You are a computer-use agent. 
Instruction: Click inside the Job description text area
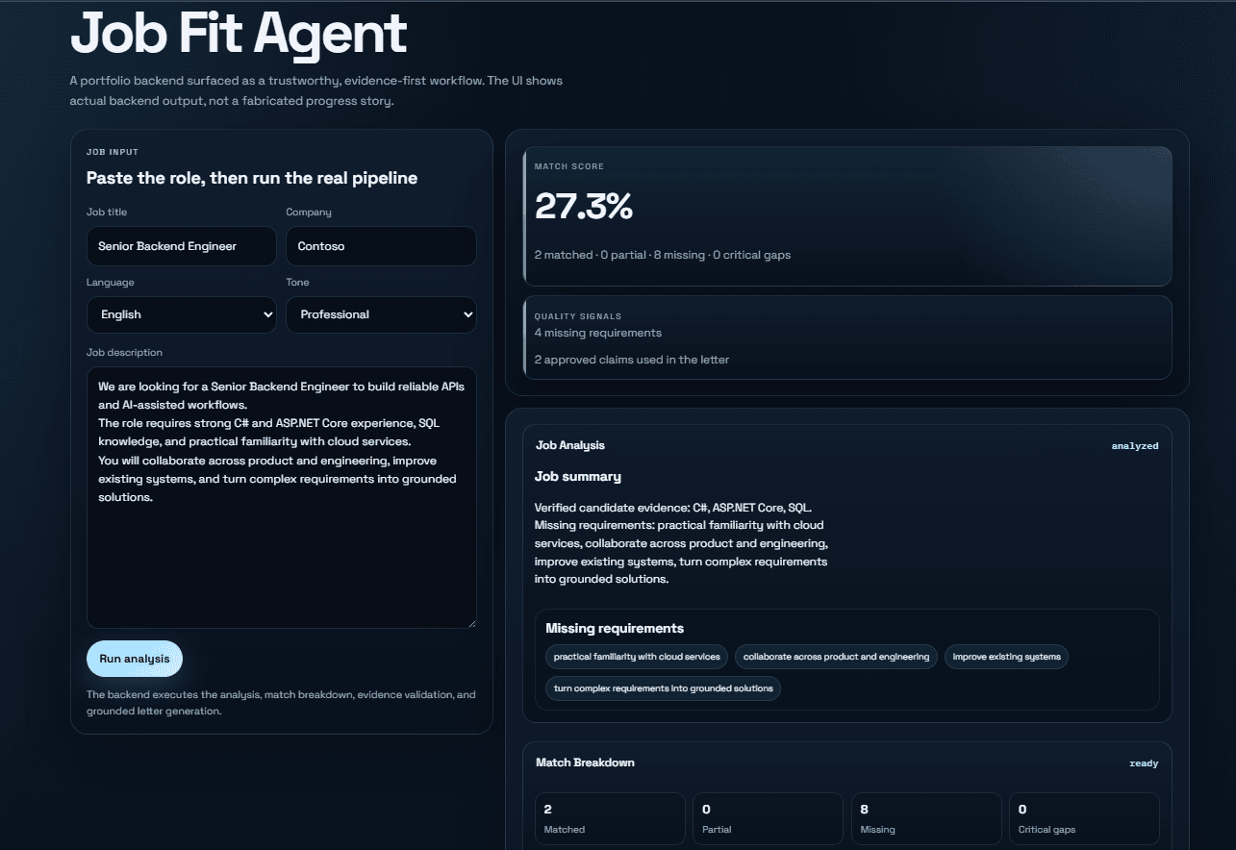coord(281,497)
